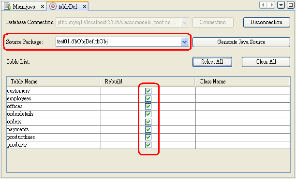Click Generate Java Source button
Image resolution: width=296 pixels, height=179 pixels.
point(241,42)
